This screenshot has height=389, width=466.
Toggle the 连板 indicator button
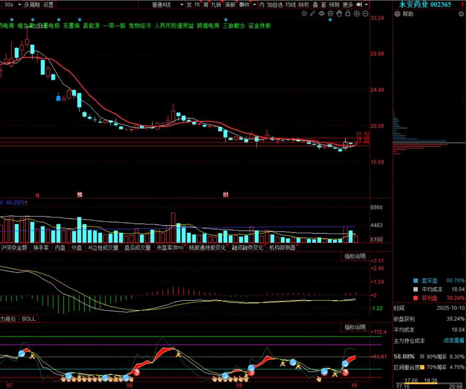[230, 5]
